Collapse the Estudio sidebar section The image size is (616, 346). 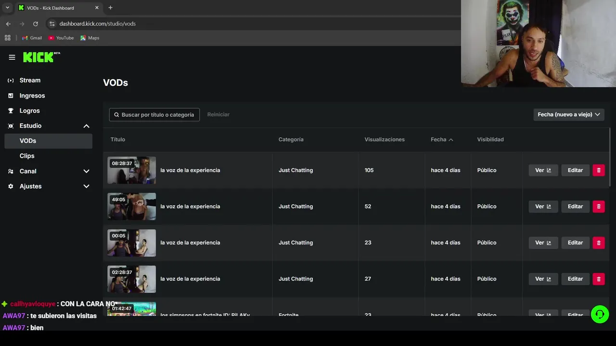coord(86,126)
